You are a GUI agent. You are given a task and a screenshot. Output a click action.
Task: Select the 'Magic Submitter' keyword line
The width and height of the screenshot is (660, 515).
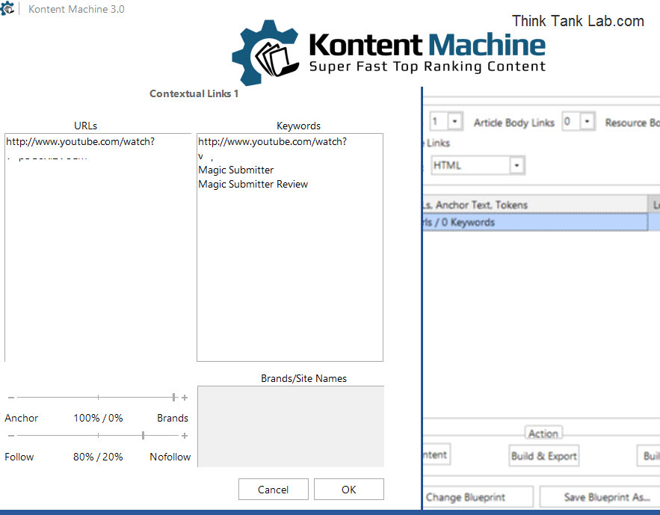[235, 170]
